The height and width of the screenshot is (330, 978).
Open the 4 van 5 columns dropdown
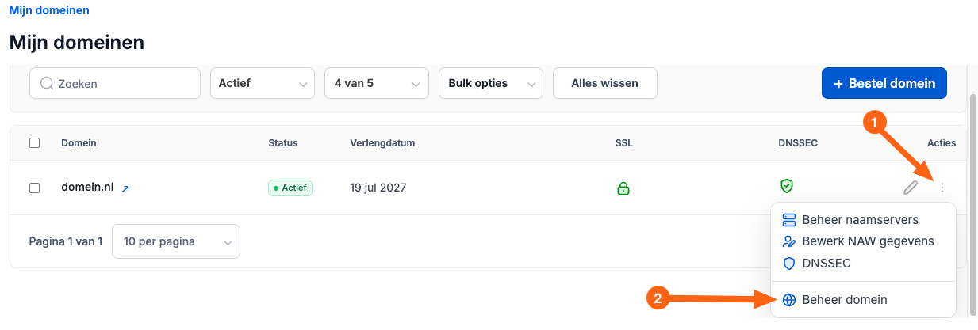point(377,83)
